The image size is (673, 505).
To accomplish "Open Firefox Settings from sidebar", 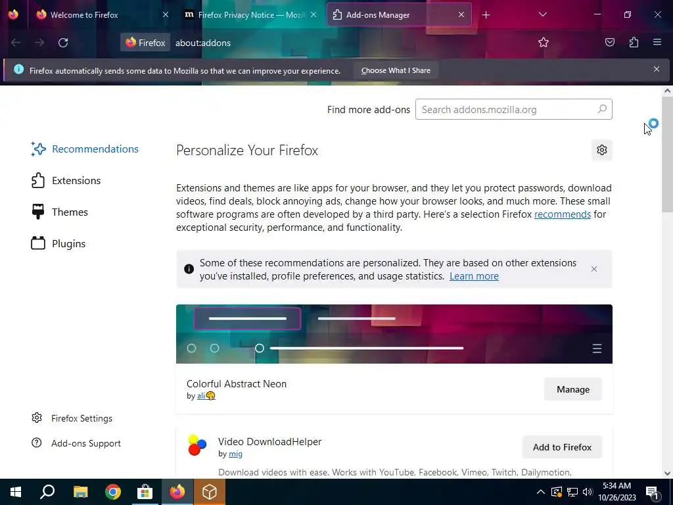I will pos(72,418).
